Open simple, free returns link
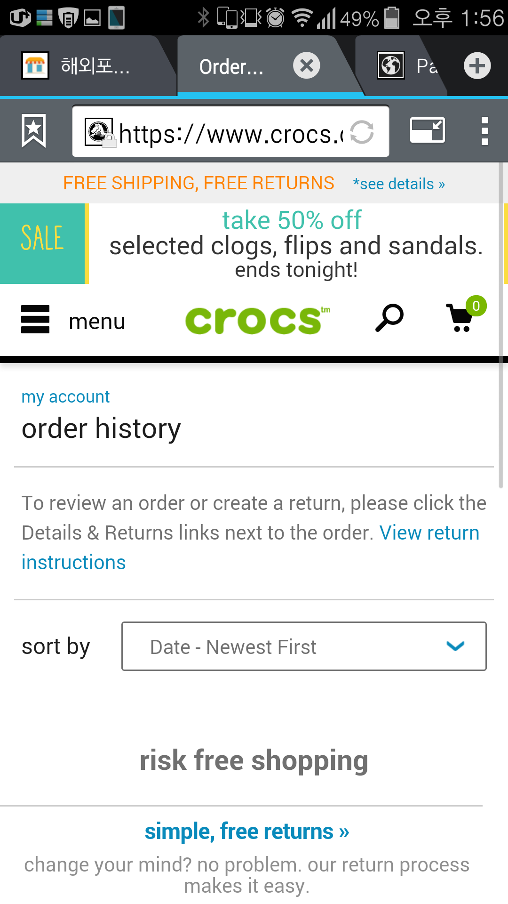 (246, 831)
